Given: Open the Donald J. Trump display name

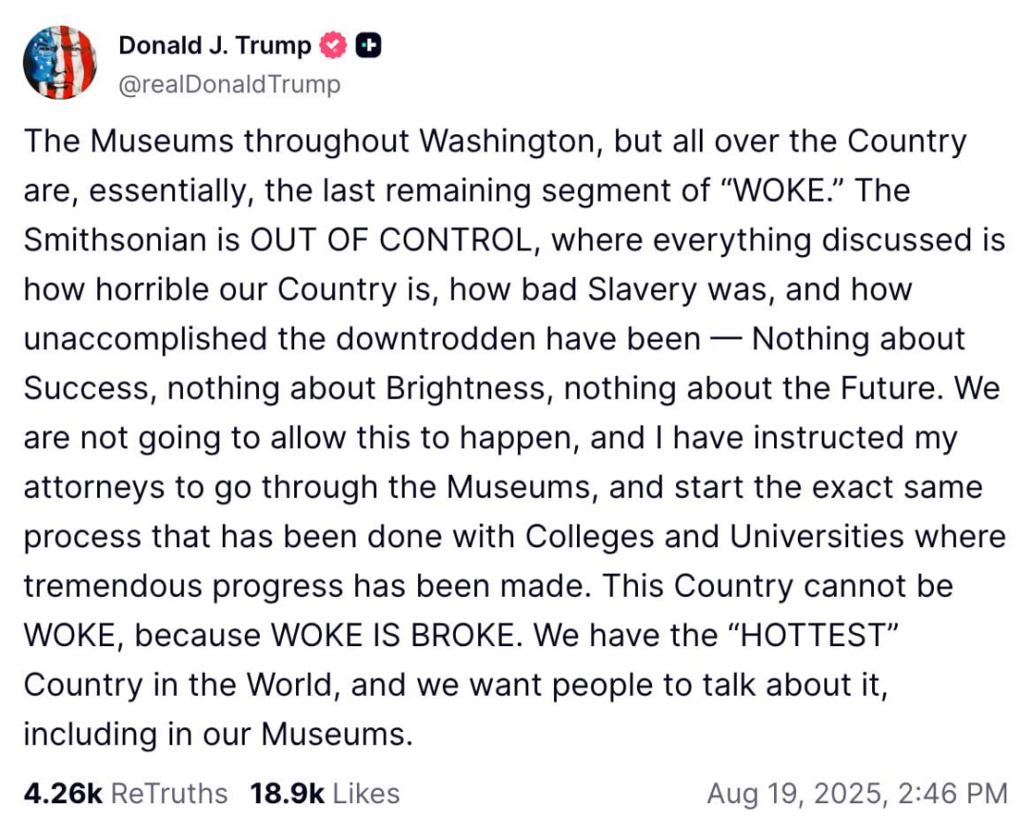Looking at the screenshot, I should [x=214, y=45].
